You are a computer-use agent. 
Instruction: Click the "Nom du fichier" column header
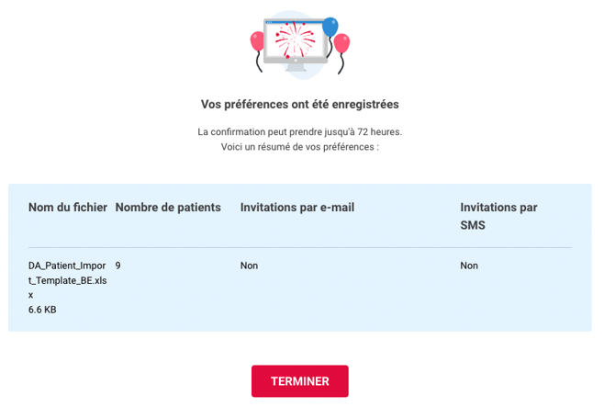[68, 208]
